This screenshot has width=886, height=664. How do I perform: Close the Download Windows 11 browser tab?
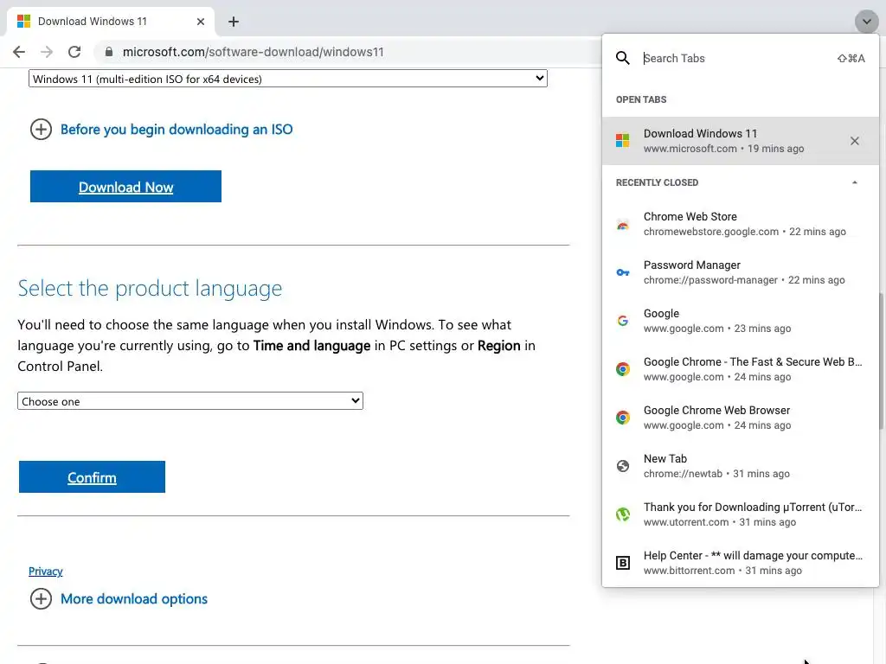[x=201, y=22]
